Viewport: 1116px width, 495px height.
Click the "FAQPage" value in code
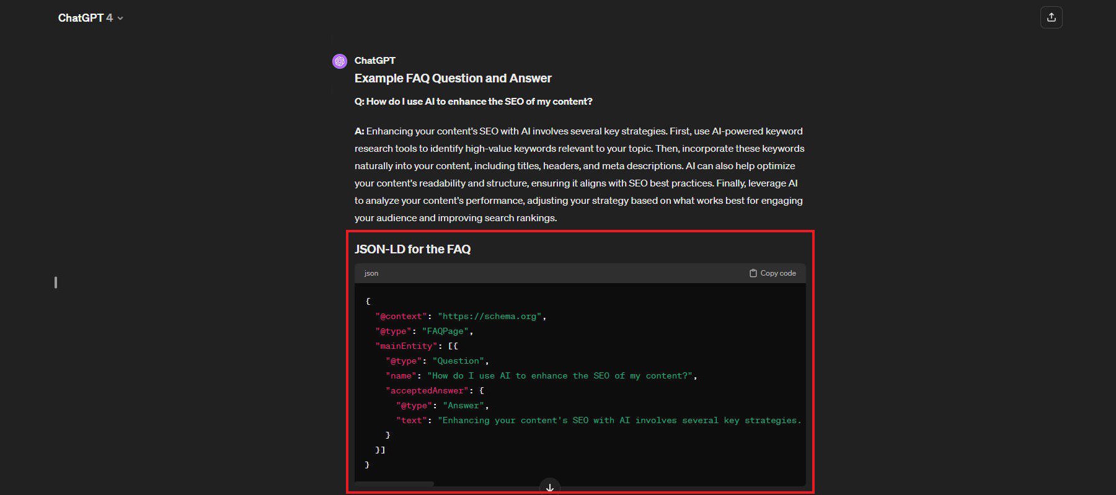[445, 331]
